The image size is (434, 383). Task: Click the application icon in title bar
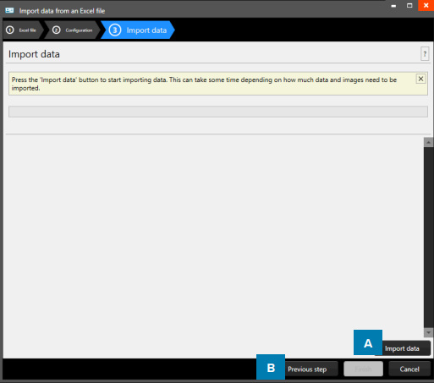point(9,11)
